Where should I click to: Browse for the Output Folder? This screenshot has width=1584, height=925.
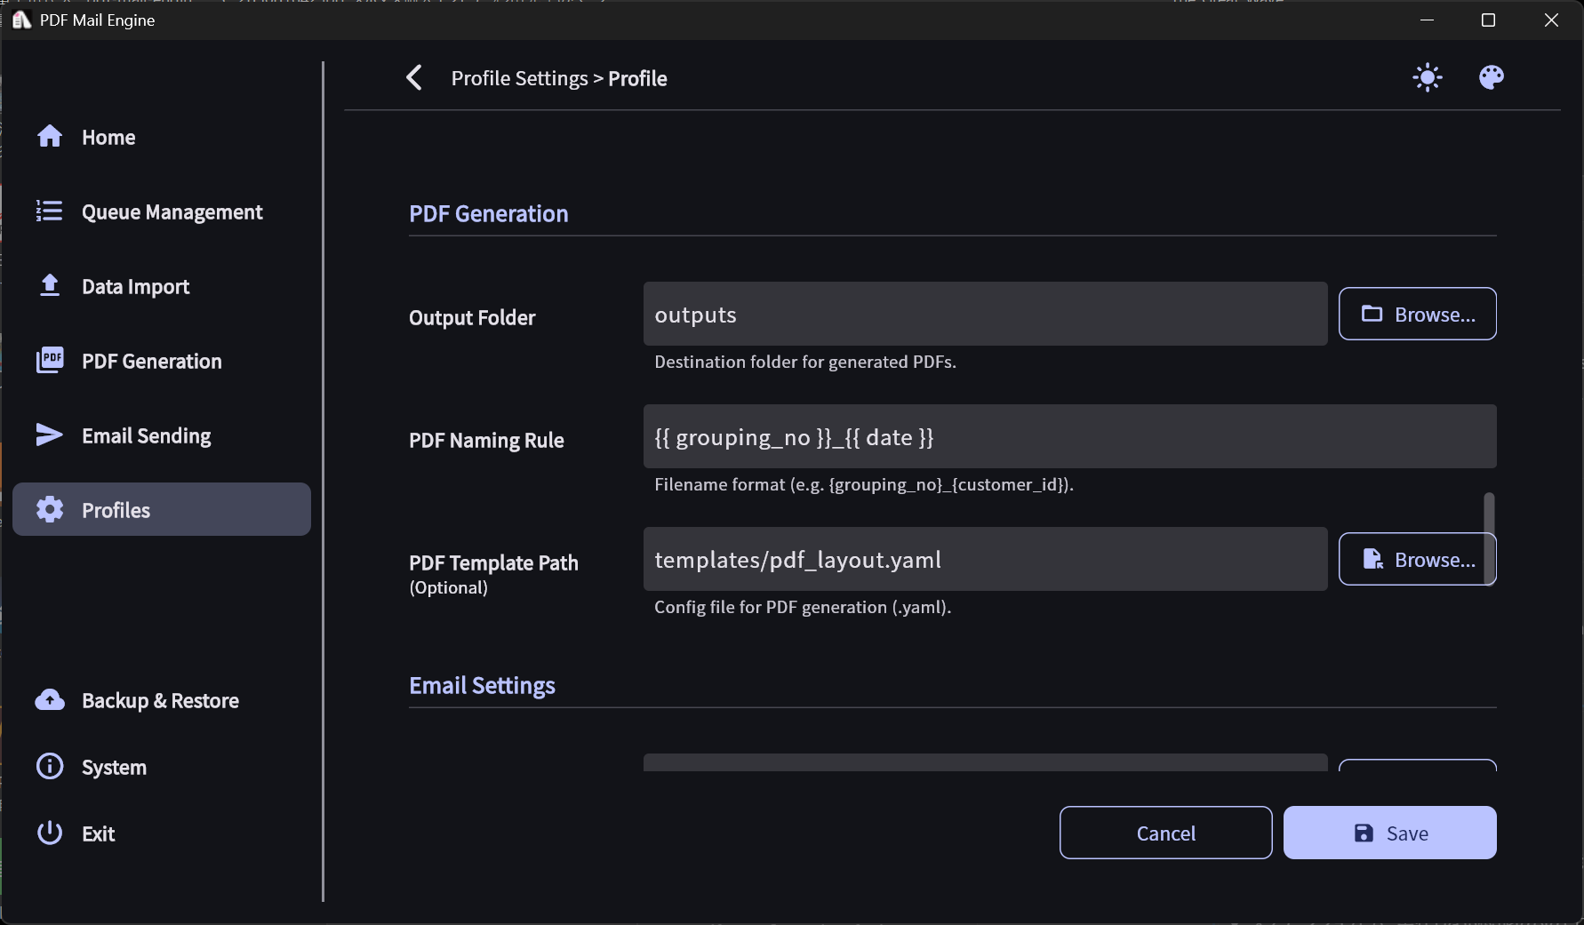1417,314
